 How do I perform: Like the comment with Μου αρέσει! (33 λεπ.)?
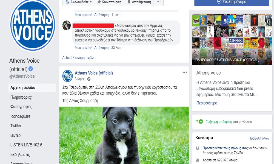click(x=83, y=48)
